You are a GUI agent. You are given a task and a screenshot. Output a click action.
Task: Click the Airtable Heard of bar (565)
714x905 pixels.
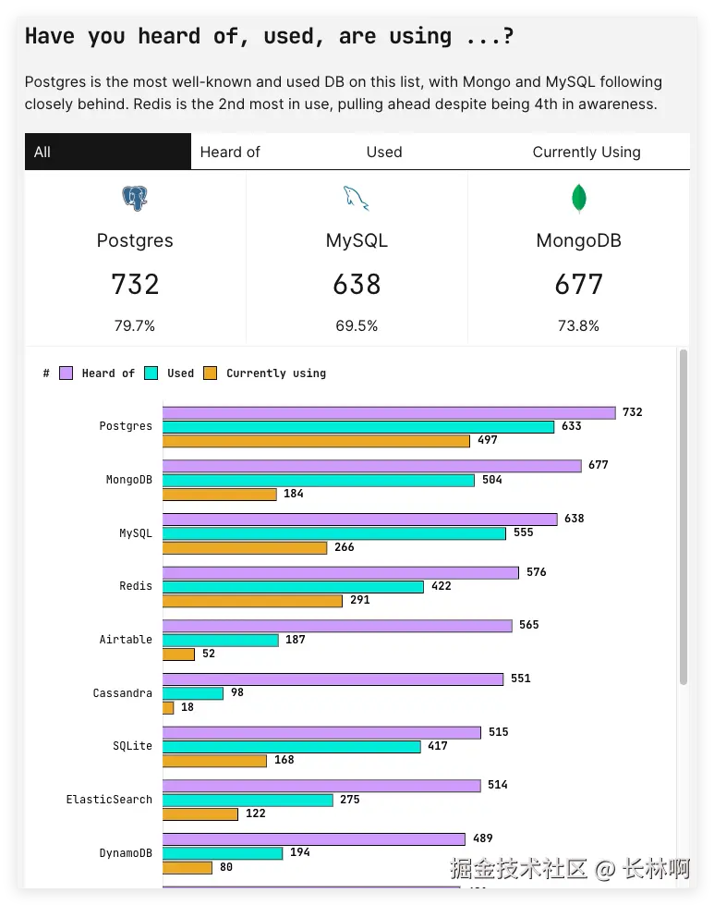tap(337, 626)
